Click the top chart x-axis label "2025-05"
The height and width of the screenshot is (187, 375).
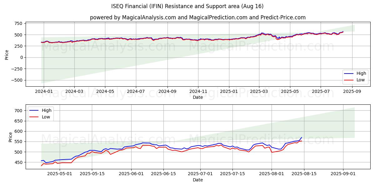(290, 92)
